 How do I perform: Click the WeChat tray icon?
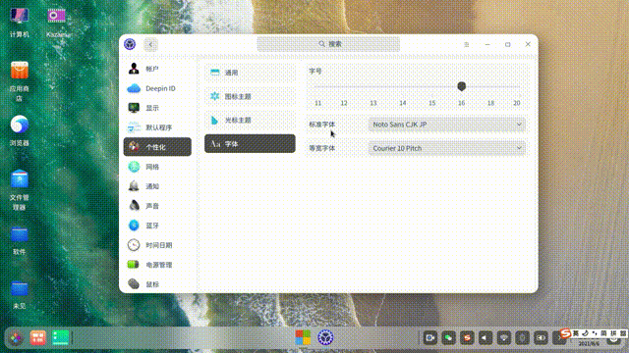click(448, 338)
